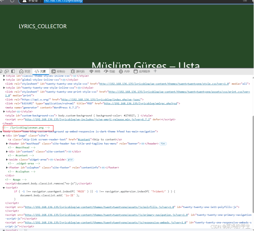Toggle the flex badge on header row
Image resolution: width=254 pixels, height=231 pixels.
click(x=163, y=144)
